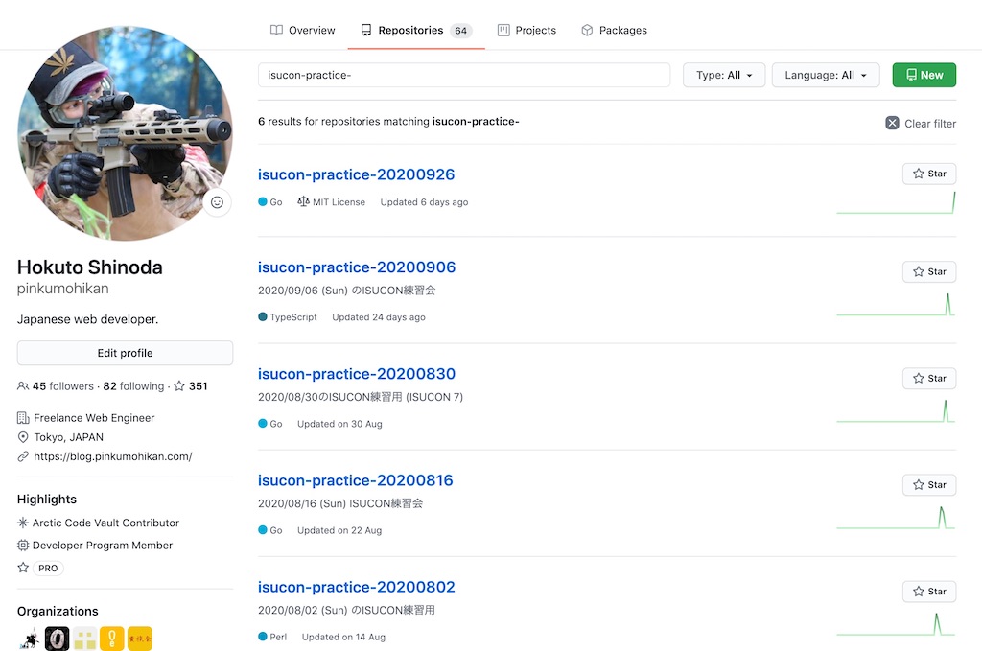Viewport: 982px width, 651px height.
Task: Open isucon-practice-20200830 repository
Action: coord(357,374)
